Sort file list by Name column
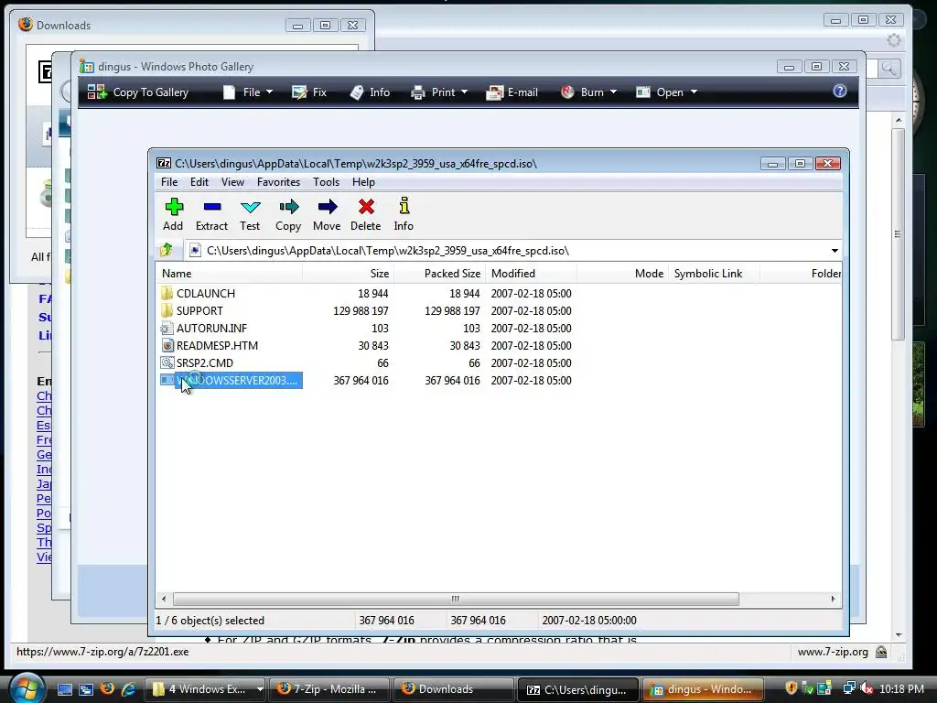The image size is (937, 703). point(230,273)
